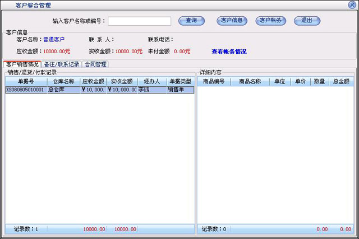Select the XS080805010001 record row
359x239 pixels.
(x=26, y=90)
